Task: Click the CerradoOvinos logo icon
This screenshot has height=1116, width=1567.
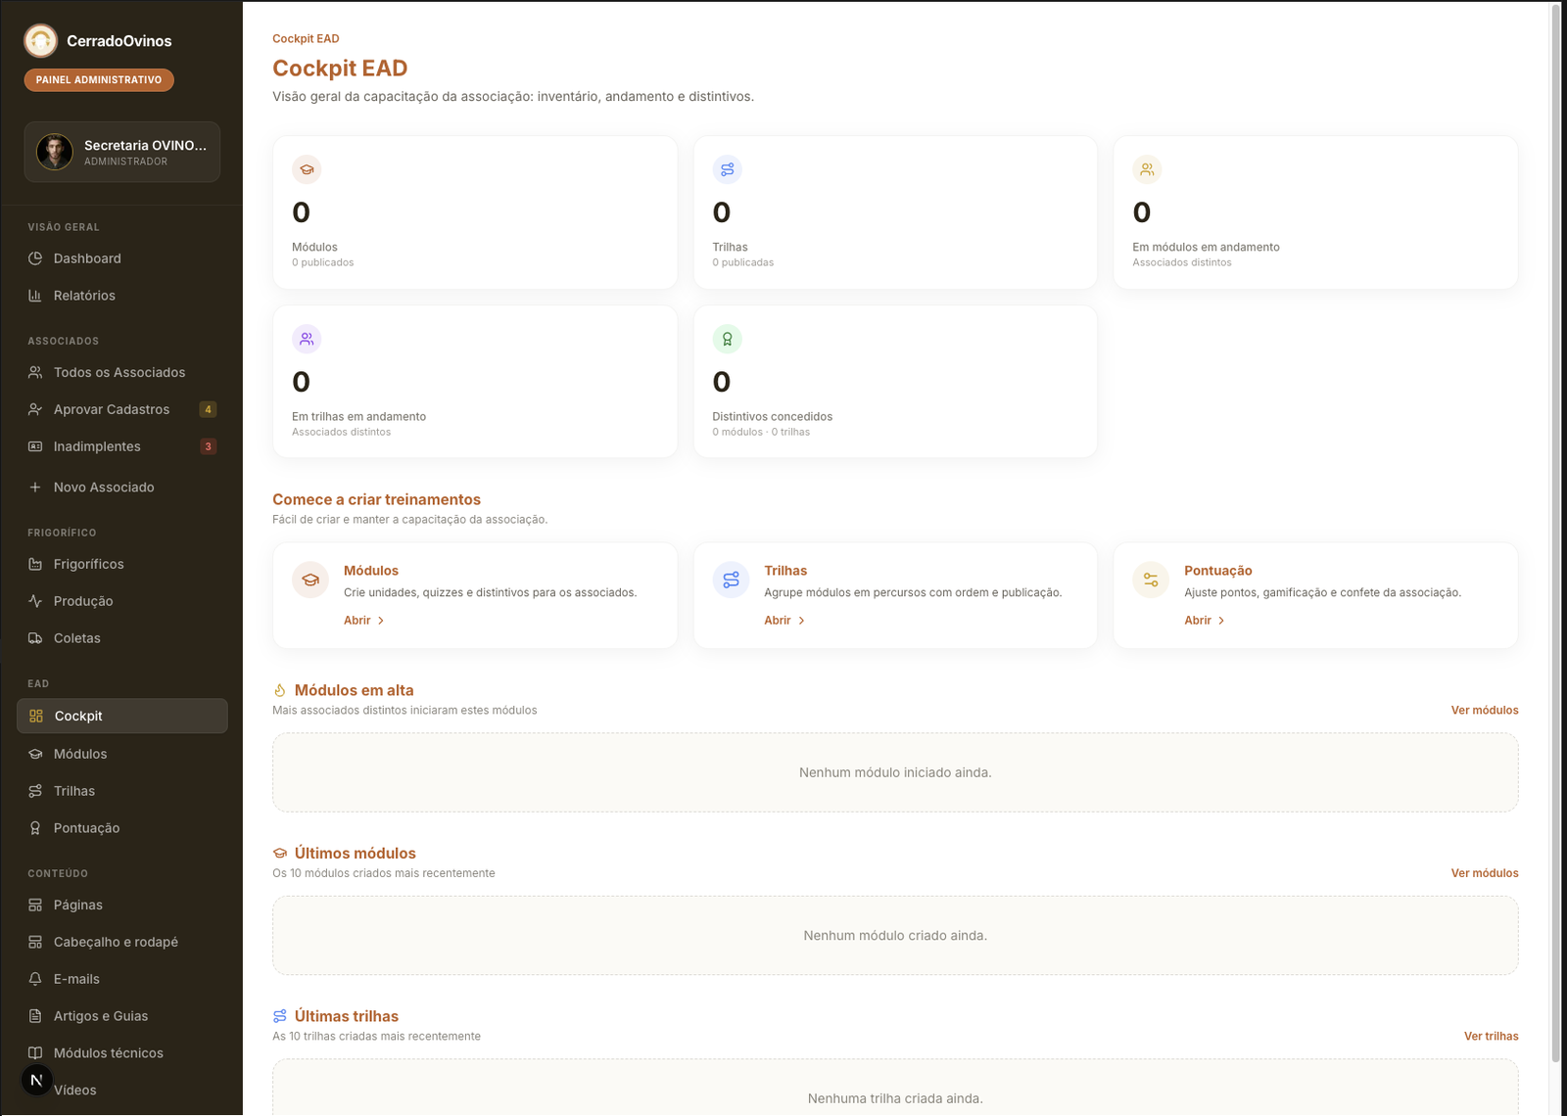Action: (41, 41)
